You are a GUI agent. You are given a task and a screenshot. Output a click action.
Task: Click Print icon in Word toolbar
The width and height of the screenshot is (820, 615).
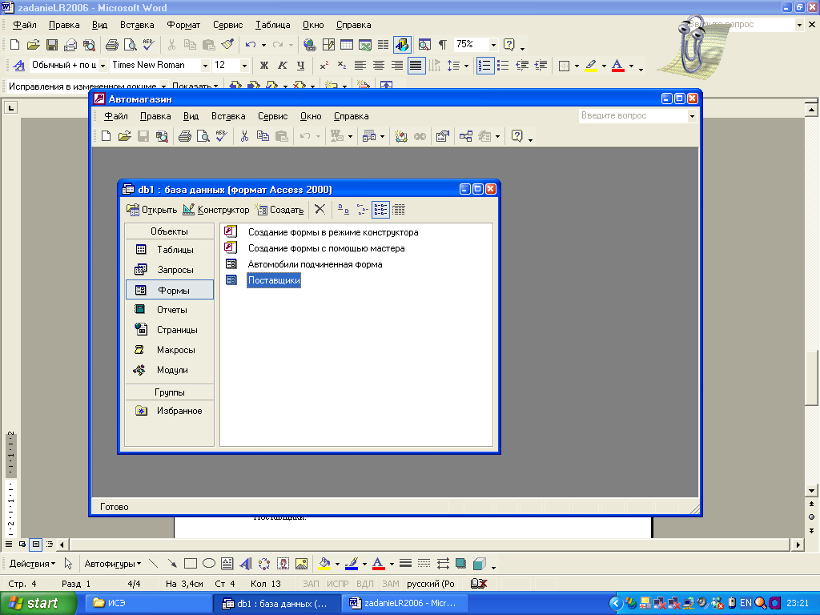pyautogui.click(x=111, y=45)
